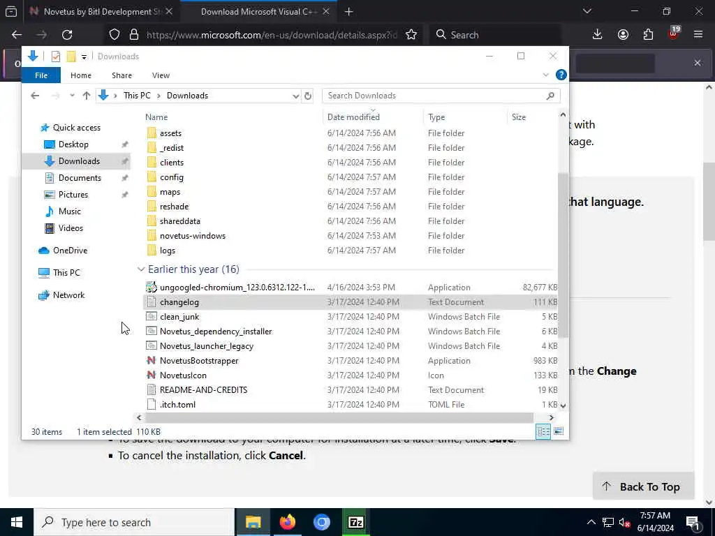Select Network in the navigation pane
This screenshot has width=715, height=536.
pos(68,295)
